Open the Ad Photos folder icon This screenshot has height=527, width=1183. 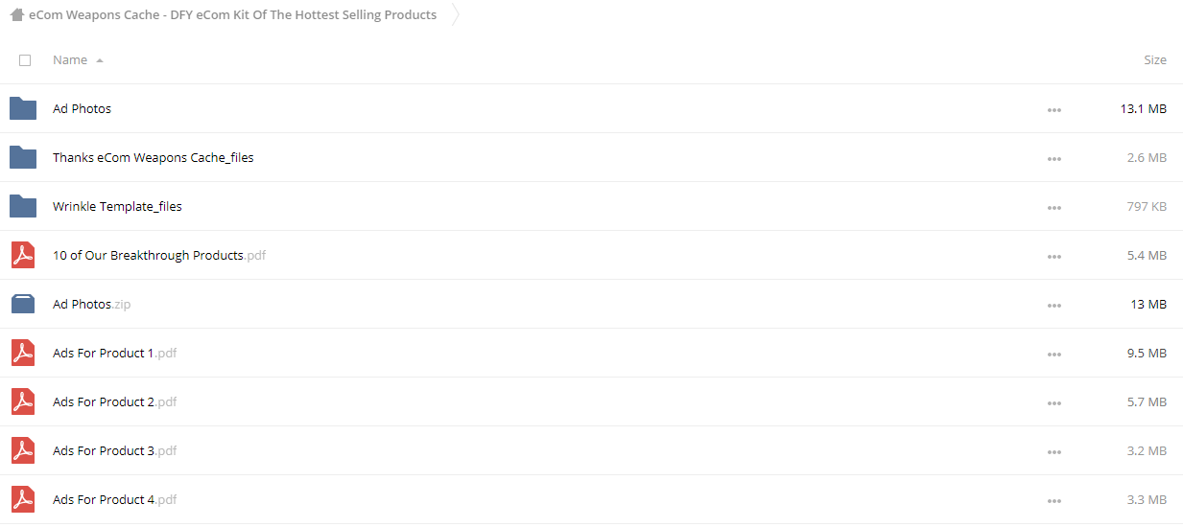click(23, 108)
